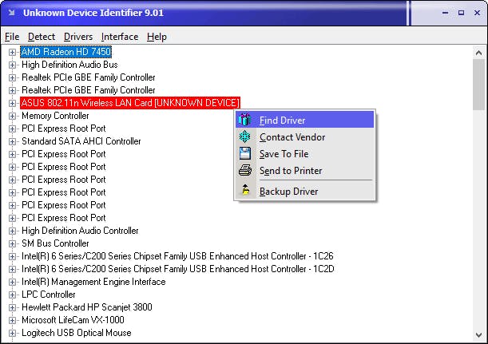
Task: Choose Send to Printer menu entry
Action: [x=304, y=171]
